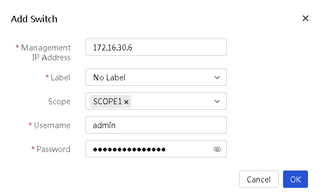This screenshot has width=321, height=196.
Task: Remove the SCOPE1 tag from Scope
Action: point(126,102)
